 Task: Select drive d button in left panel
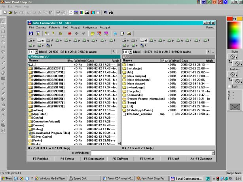(x=50, y=40)
